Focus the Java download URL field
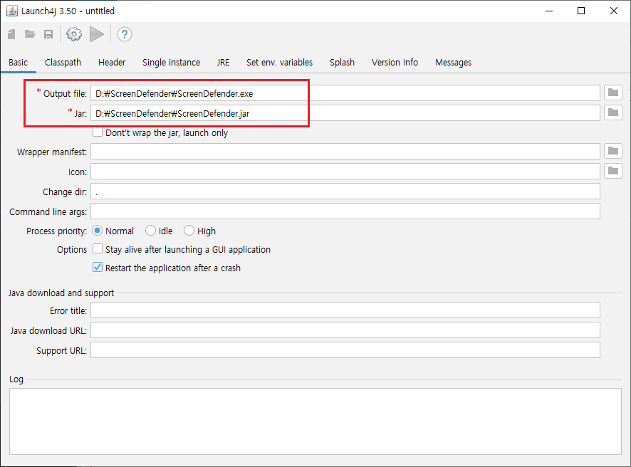The height and width of the screenshot is (467, 631). [345, 330]
